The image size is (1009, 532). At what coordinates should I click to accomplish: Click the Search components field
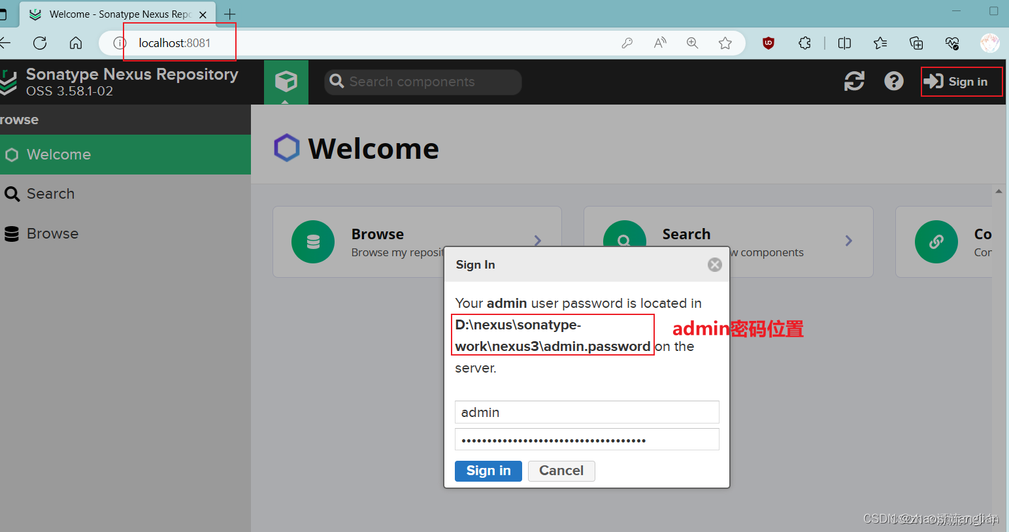coord(423,82)
